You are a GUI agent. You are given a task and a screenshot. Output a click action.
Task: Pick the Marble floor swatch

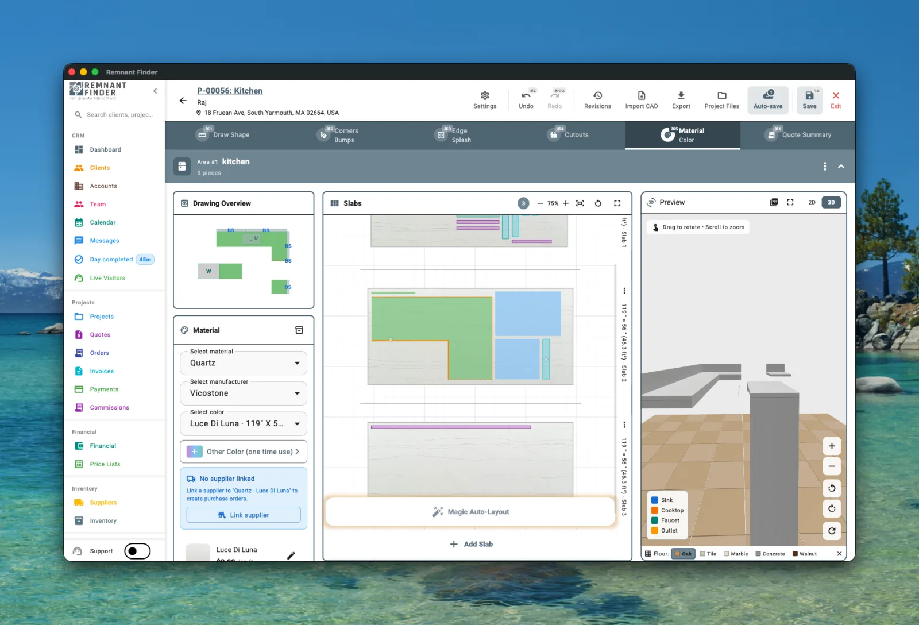[736, 554]
